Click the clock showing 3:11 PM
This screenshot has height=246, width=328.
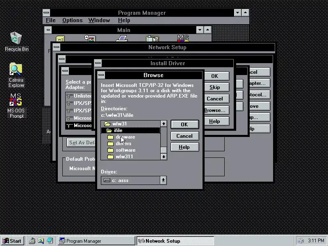pyautogui.click(x=316, y=241)
